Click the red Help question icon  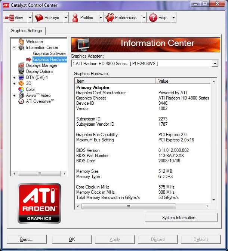point(153,18)
